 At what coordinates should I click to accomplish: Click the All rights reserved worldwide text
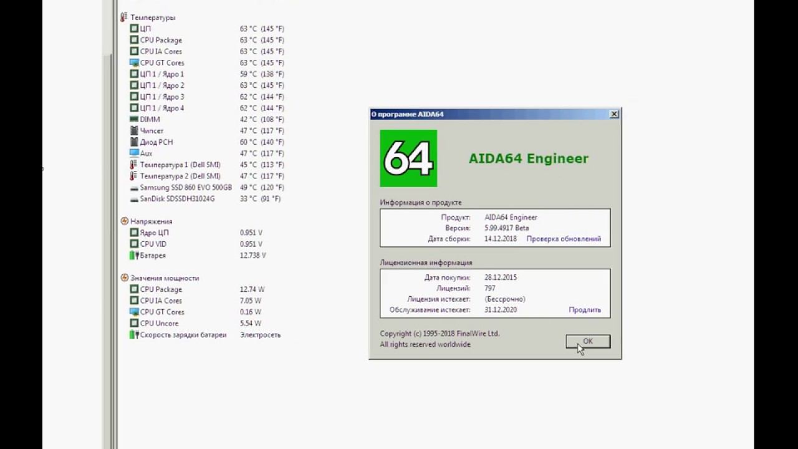(425, 344)
